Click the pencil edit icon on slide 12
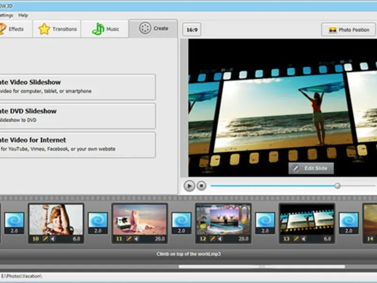Viewport: 377px width, 283px height. [213, 239]
